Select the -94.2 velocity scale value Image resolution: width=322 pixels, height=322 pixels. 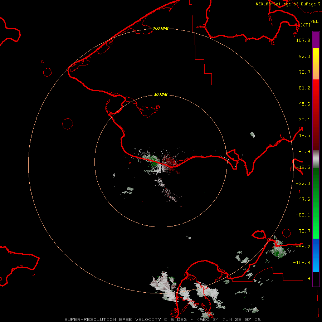coord(303,247)
